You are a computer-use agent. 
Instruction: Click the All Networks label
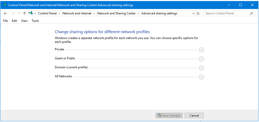(x=64, y=76)
